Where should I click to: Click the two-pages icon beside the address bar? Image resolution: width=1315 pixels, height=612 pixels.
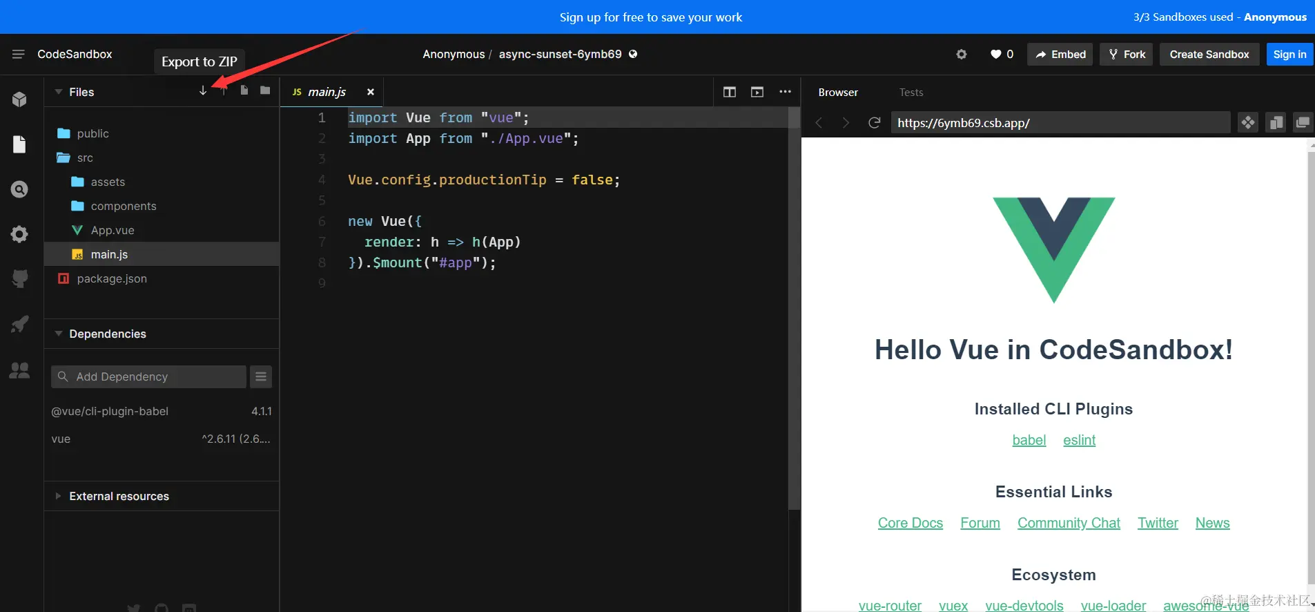point(1276,122)
